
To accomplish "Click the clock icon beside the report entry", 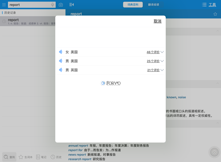I will pos(4,21).
